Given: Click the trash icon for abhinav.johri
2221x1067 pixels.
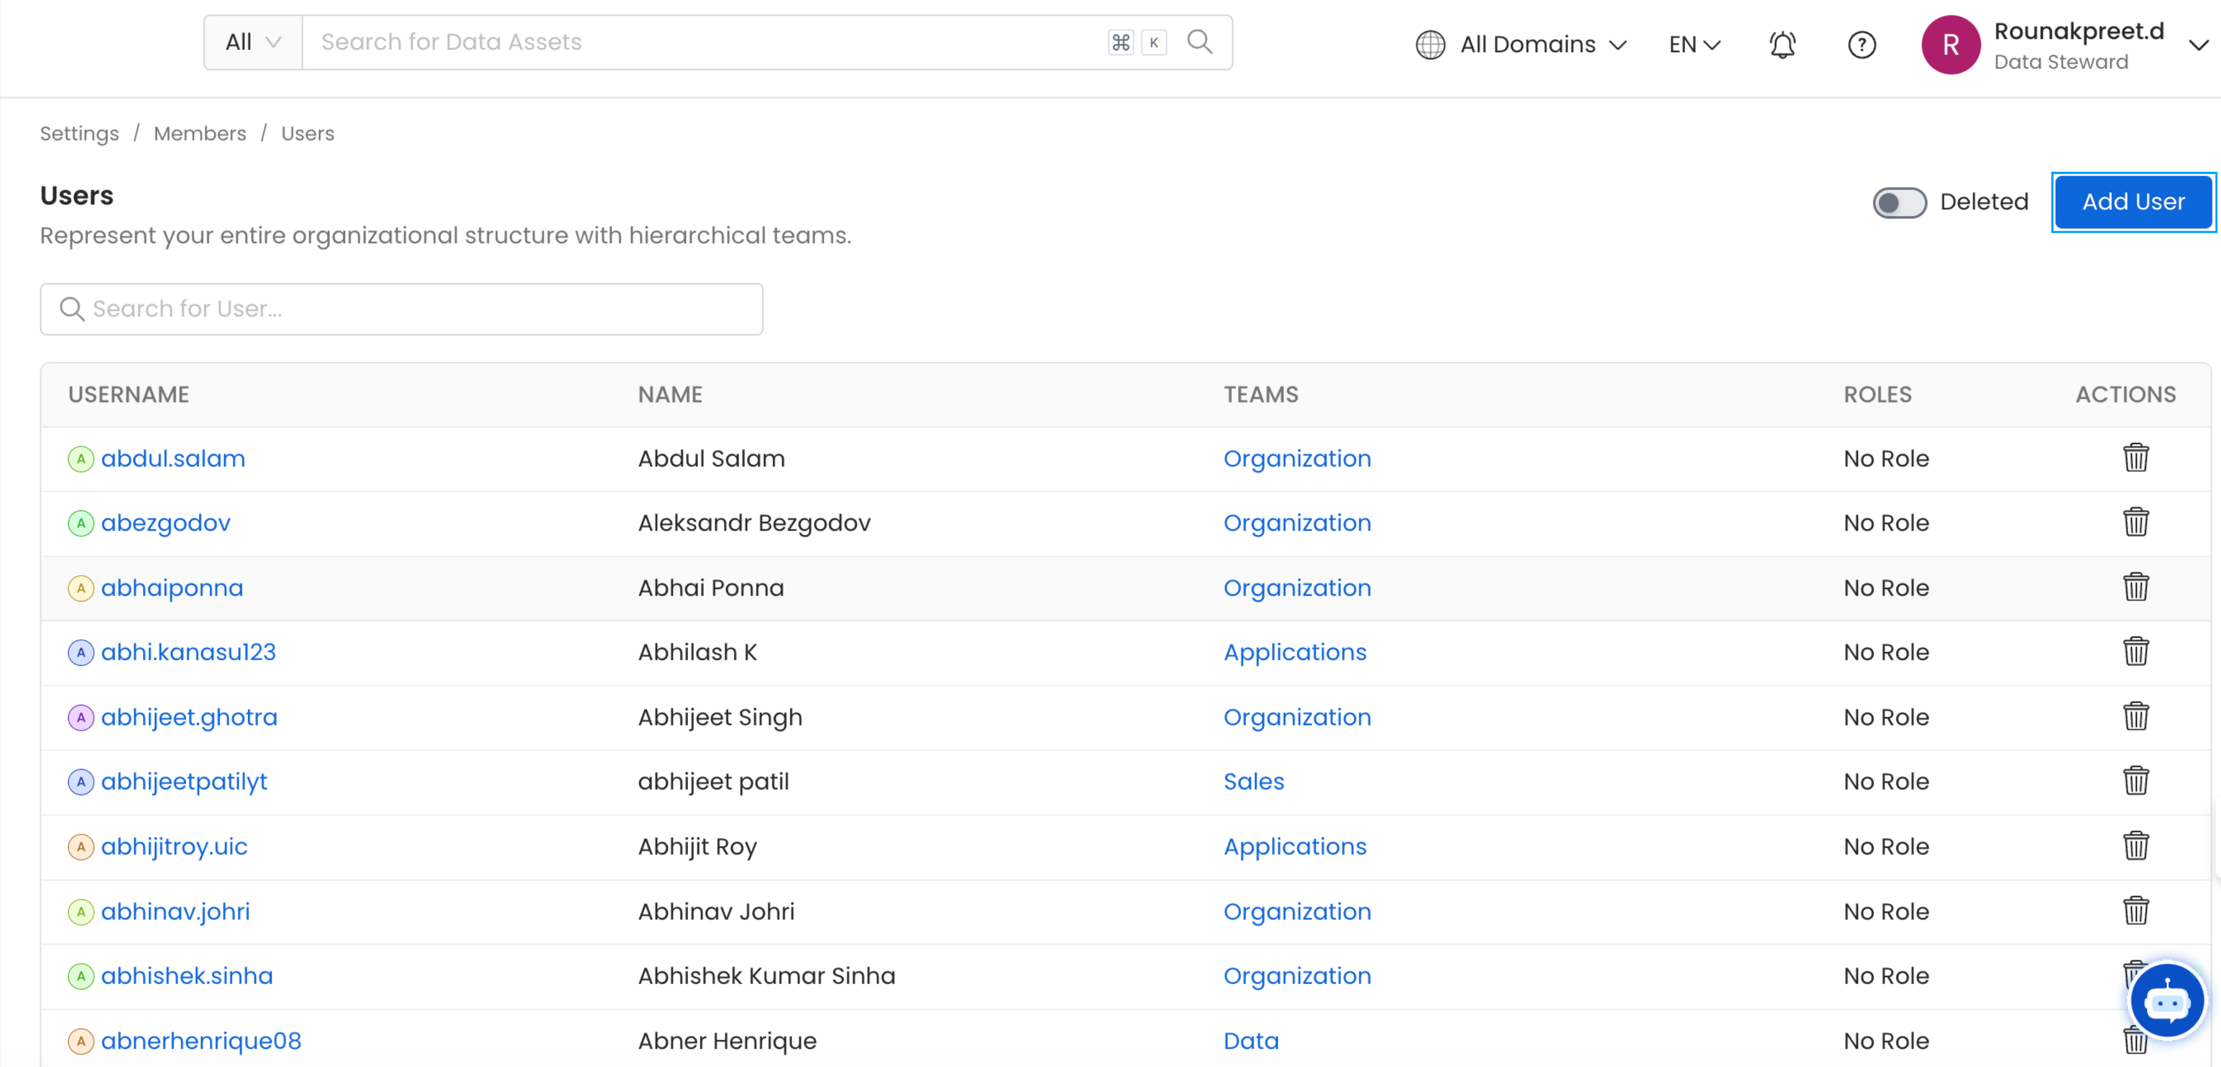Looking at the screenshot, I should click(x=2135, y=910).
